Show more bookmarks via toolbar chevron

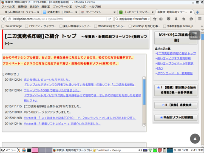pyautogui.click(x=202, y=26)
